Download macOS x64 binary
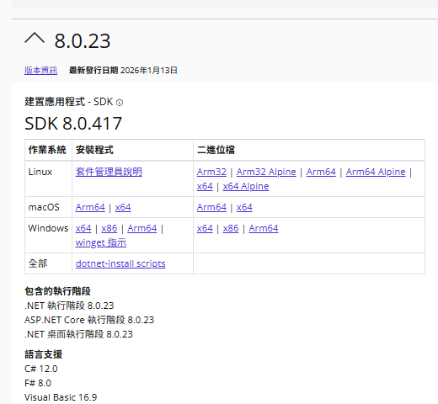 click(x=244, y=207)
